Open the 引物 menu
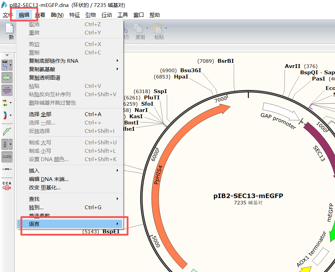 [90, 15]
